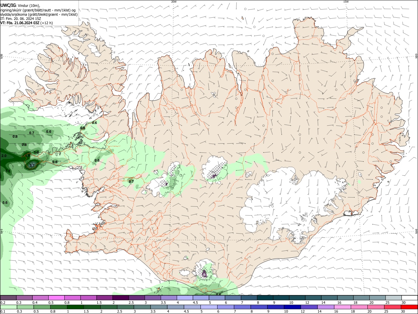
Task: Click the bright red 30 mm rain swatch
Action: point(409,307)
